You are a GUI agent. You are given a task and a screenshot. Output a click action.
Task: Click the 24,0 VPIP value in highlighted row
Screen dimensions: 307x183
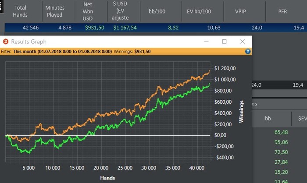(x=257, y=28)
